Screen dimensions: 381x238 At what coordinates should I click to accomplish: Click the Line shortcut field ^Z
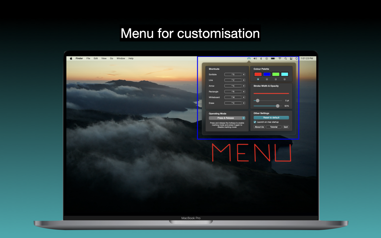tap(233, 80)
